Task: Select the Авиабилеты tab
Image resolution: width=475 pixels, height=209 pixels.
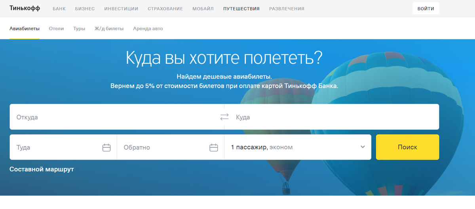Action: pyautogui.click(x=25, y=28)
